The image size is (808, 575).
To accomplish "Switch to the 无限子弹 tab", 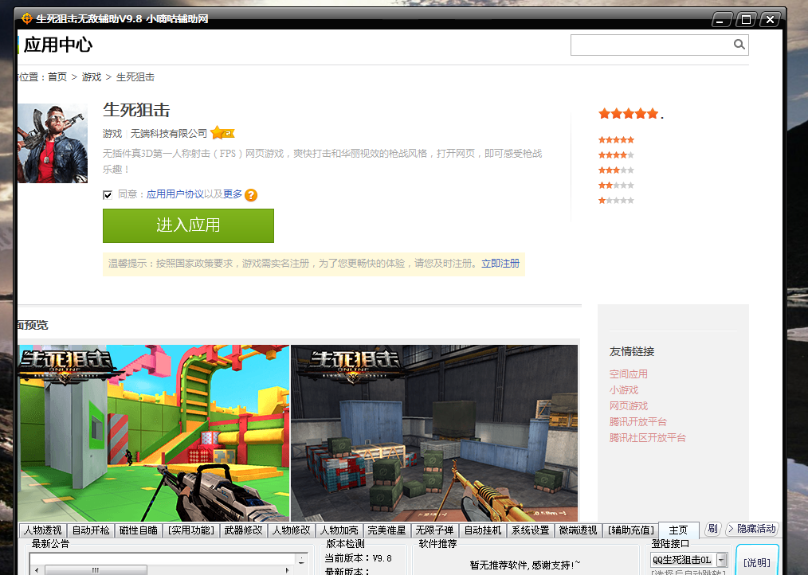I will 435,530.
